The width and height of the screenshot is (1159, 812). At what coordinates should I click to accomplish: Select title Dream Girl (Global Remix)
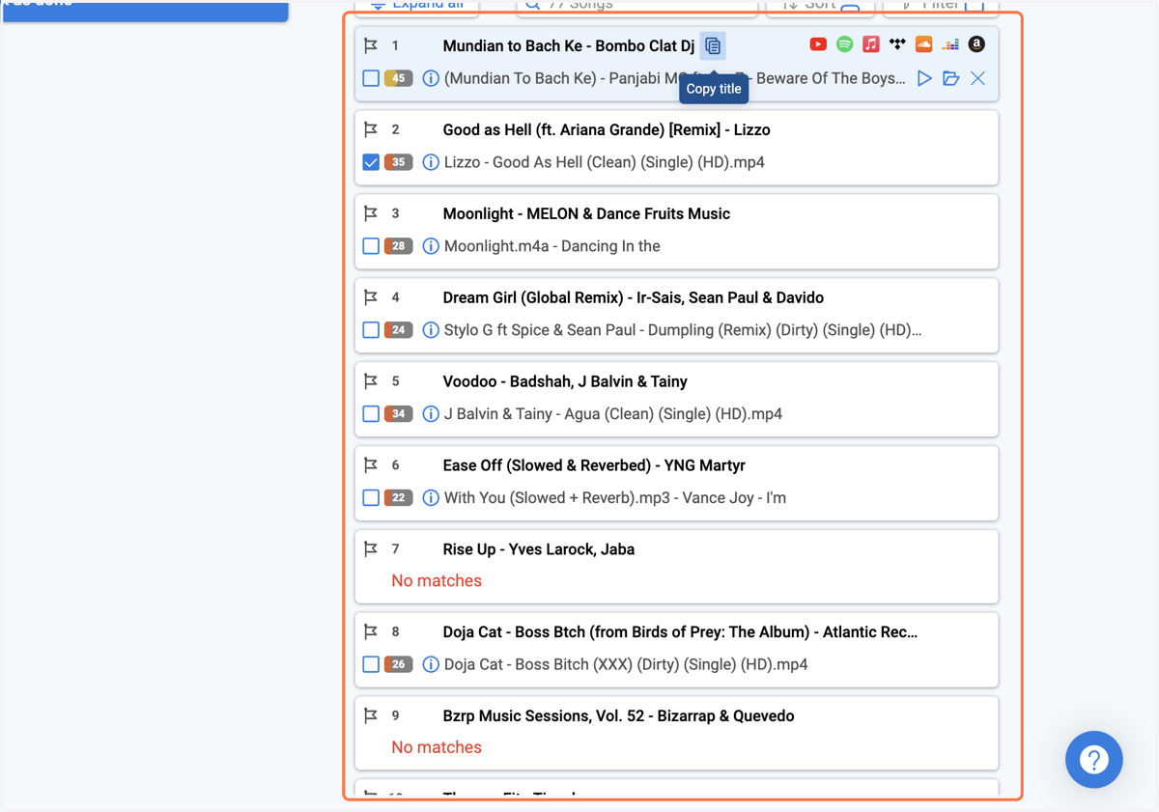pos(634,297)
